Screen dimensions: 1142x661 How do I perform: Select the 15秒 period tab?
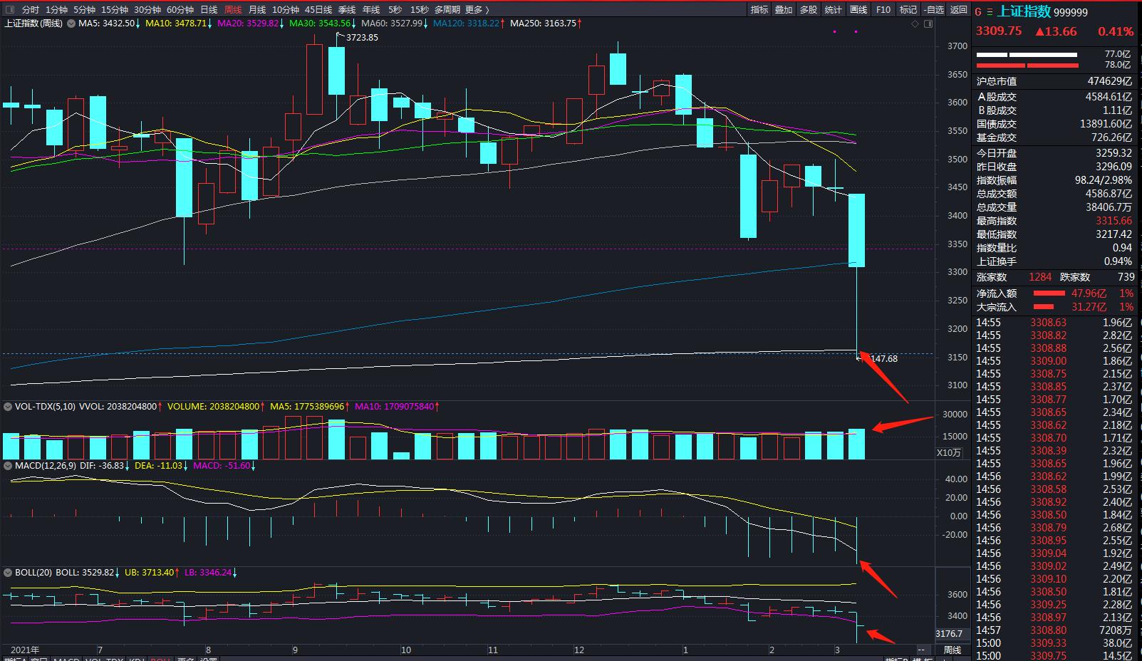(419, 9)
